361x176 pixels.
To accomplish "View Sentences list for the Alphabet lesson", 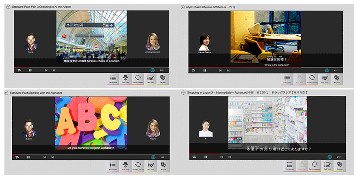I will pos(113,166).
